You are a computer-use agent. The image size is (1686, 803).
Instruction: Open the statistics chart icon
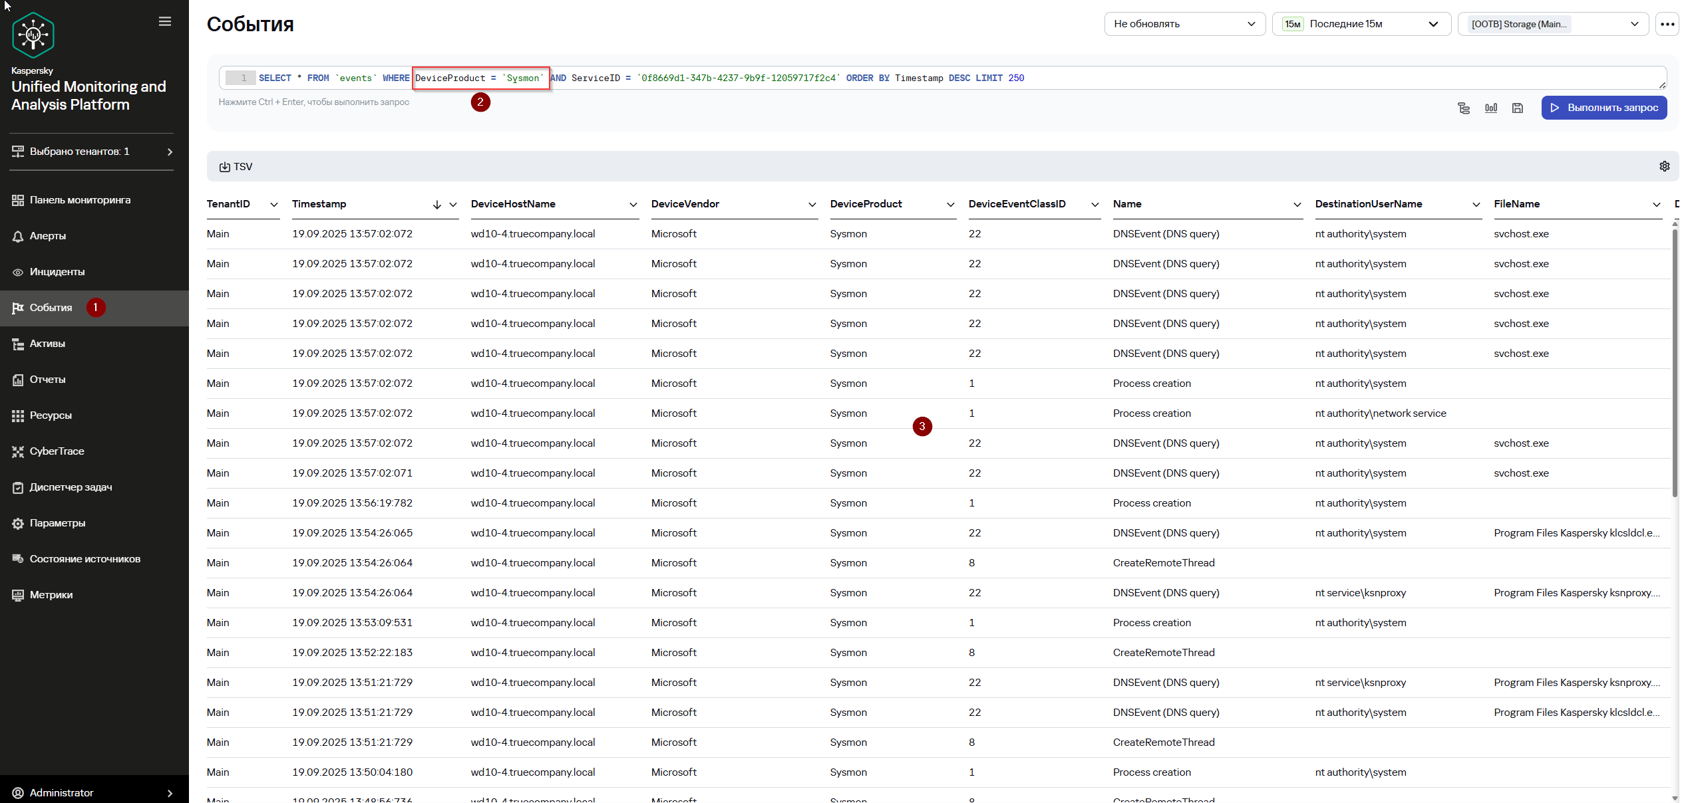1491,108
